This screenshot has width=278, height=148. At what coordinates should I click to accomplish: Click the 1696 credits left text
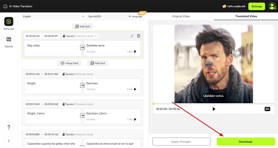point(236,6)
